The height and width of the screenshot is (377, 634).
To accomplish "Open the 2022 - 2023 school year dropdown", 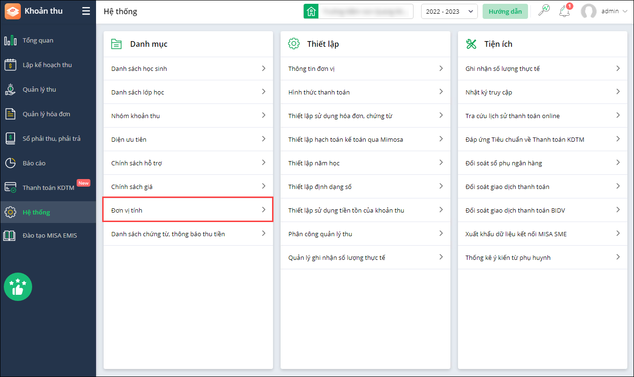I will point(449,11).
